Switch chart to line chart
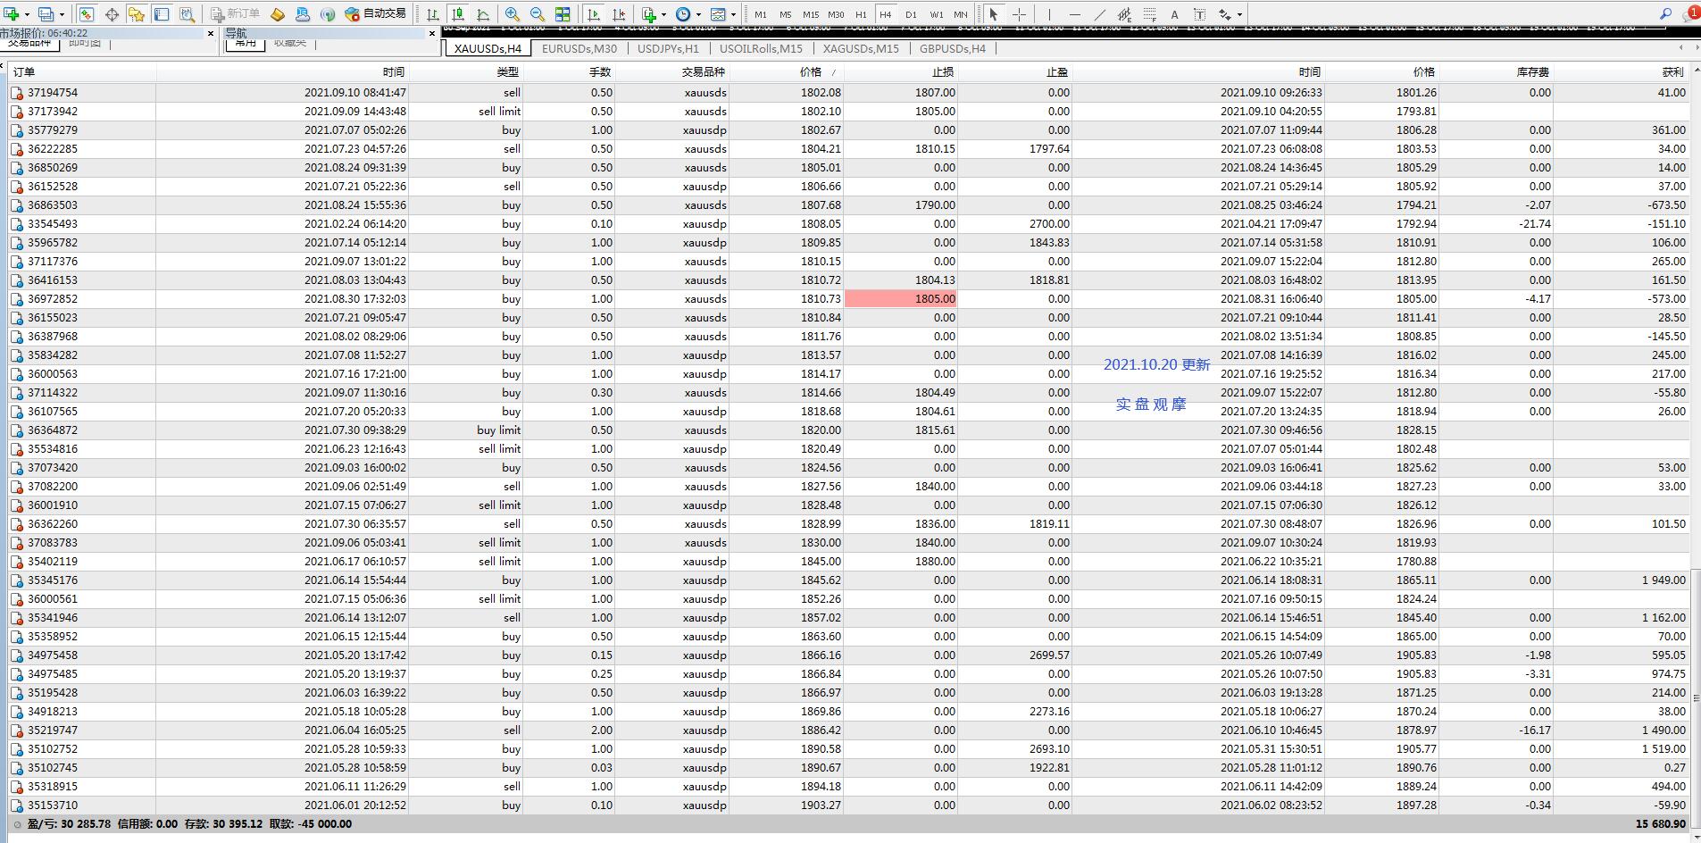The image size is (1701, 843). (483, 14)
